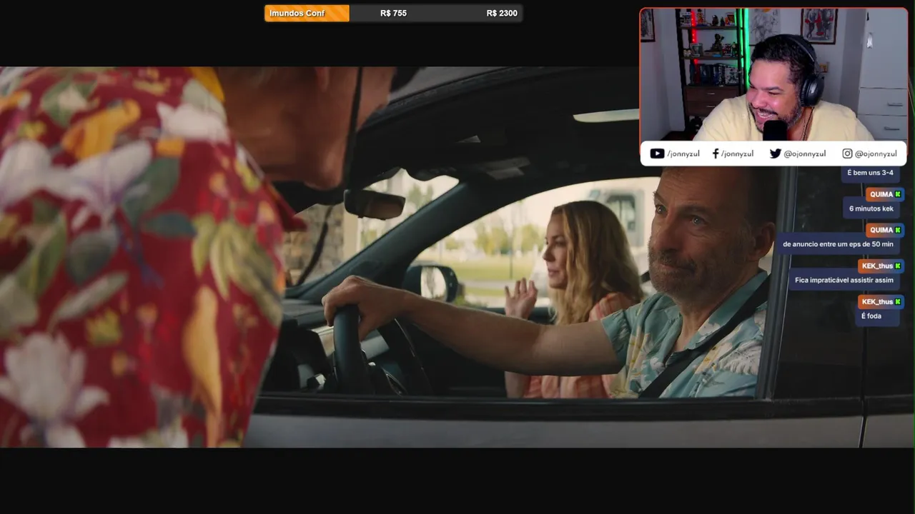This screenshot has height=514, width=915.
Task: Click chat message 'É bem uns 3-4'
Action: pyautogui.click(x=870, y=173)
